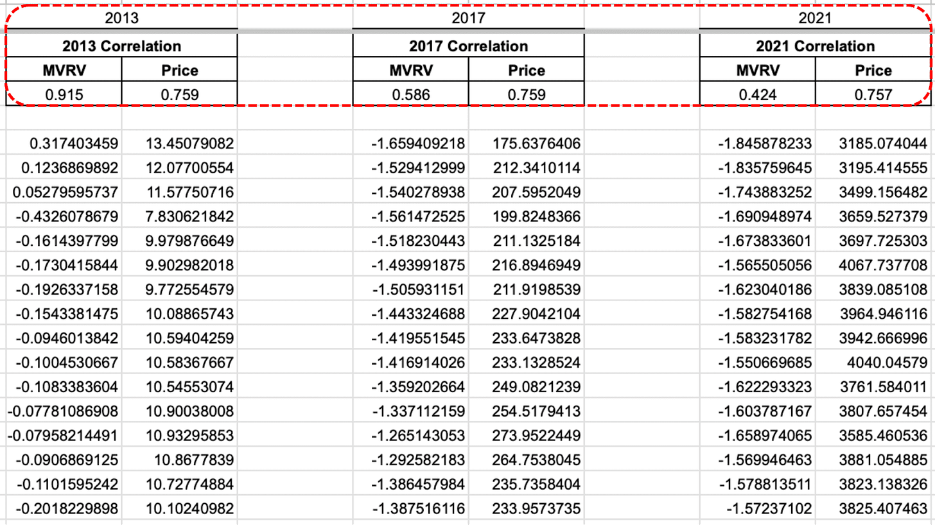Select the Price header under 2013 Correlation

(179, 70)
